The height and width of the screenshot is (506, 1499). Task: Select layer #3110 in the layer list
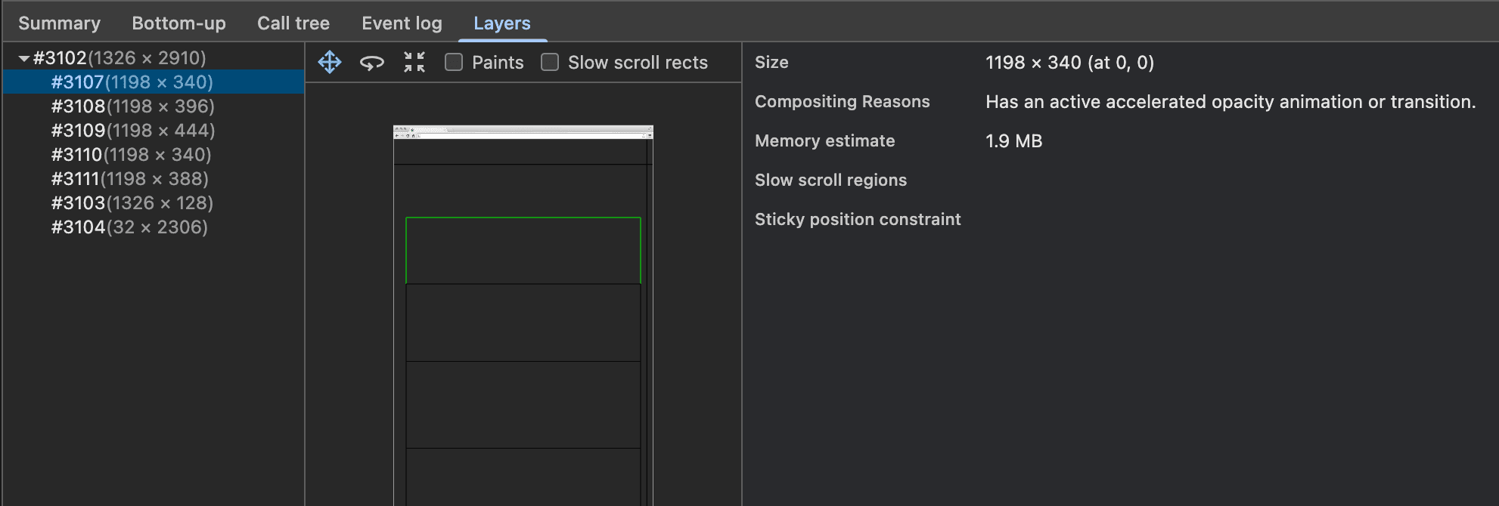click(x=130, y=155)
